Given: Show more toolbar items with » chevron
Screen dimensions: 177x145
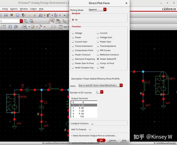Looking at the screenshot, I should tap(64, 15).
